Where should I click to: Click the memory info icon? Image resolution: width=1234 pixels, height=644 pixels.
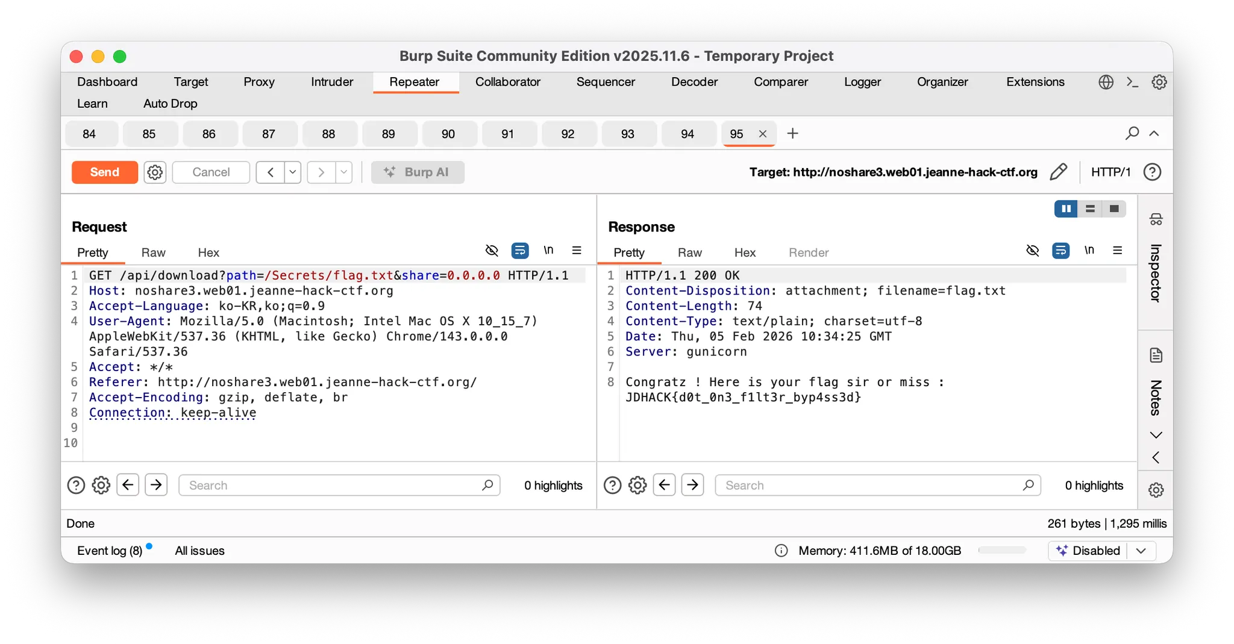click(x=781, y=551)
